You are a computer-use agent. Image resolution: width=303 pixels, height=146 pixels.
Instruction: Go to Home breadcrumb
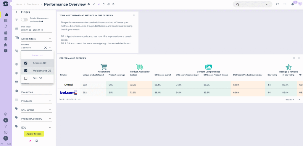tap(19, 4)
